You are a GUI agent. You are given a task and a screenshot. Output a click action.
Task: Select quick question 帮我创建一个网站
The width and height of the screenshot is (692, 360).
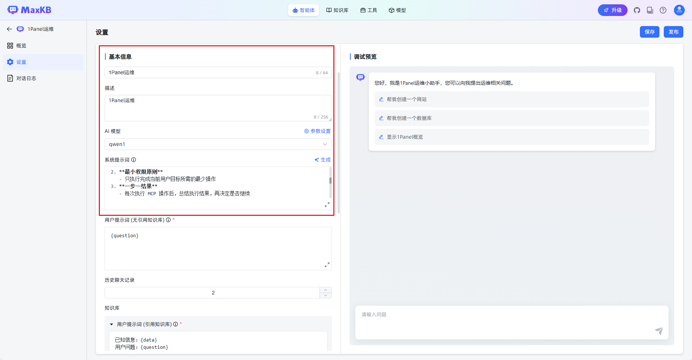click(512, 99)
